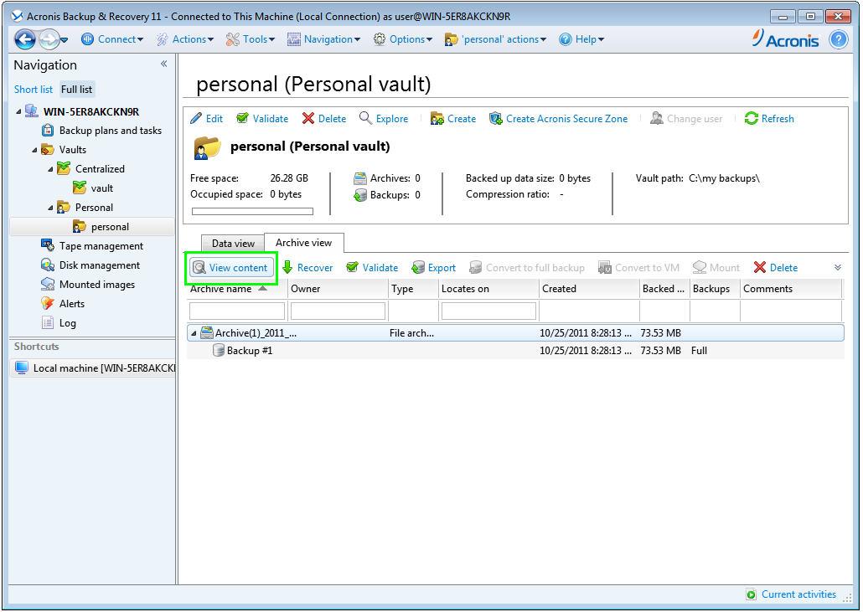Image resolution: width=863 pixels, height=612 pixels.
Task: Click Delete in the vault toolbar
Action: point(324,119)
